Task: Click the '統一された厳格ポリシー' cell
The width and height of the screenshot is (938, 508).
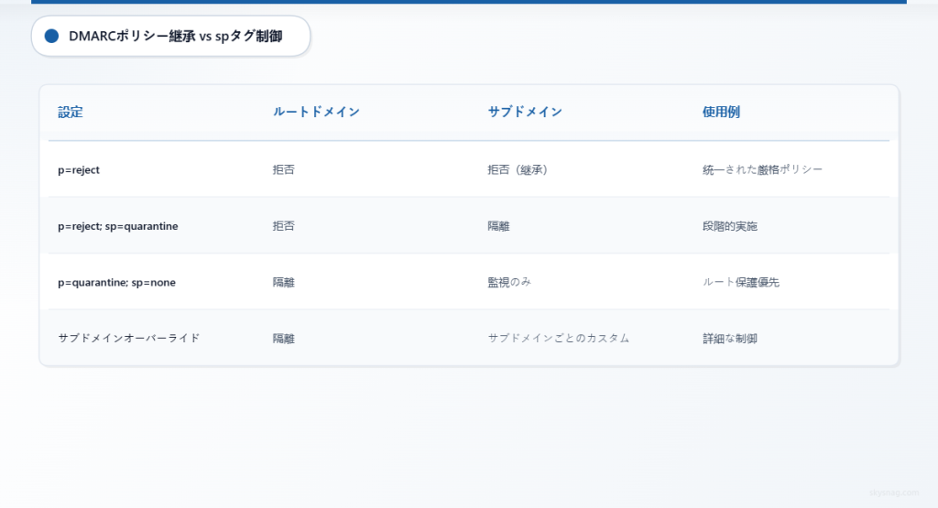Action: click(762, 169)
